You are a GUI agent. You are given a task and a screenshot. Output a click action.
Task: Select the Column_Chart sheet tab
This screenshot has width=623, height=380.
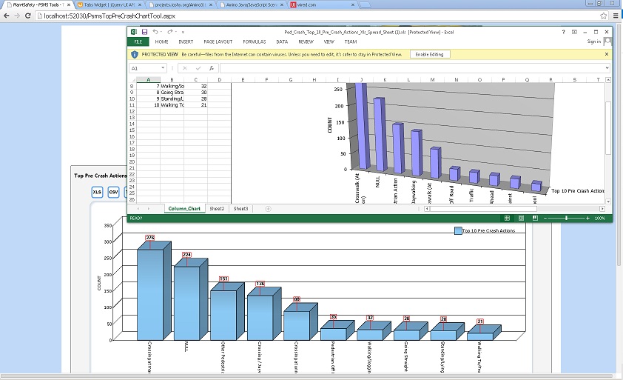click(184, 208)
